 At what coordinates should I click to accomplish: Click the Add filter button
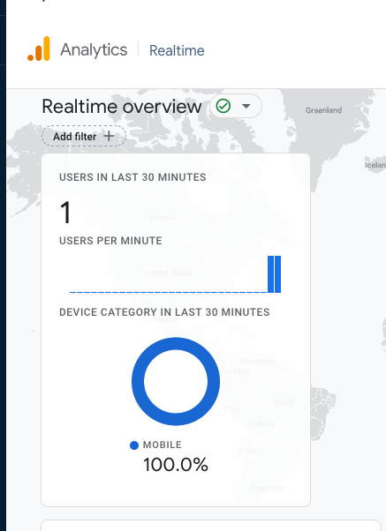[x=84, y=136]
